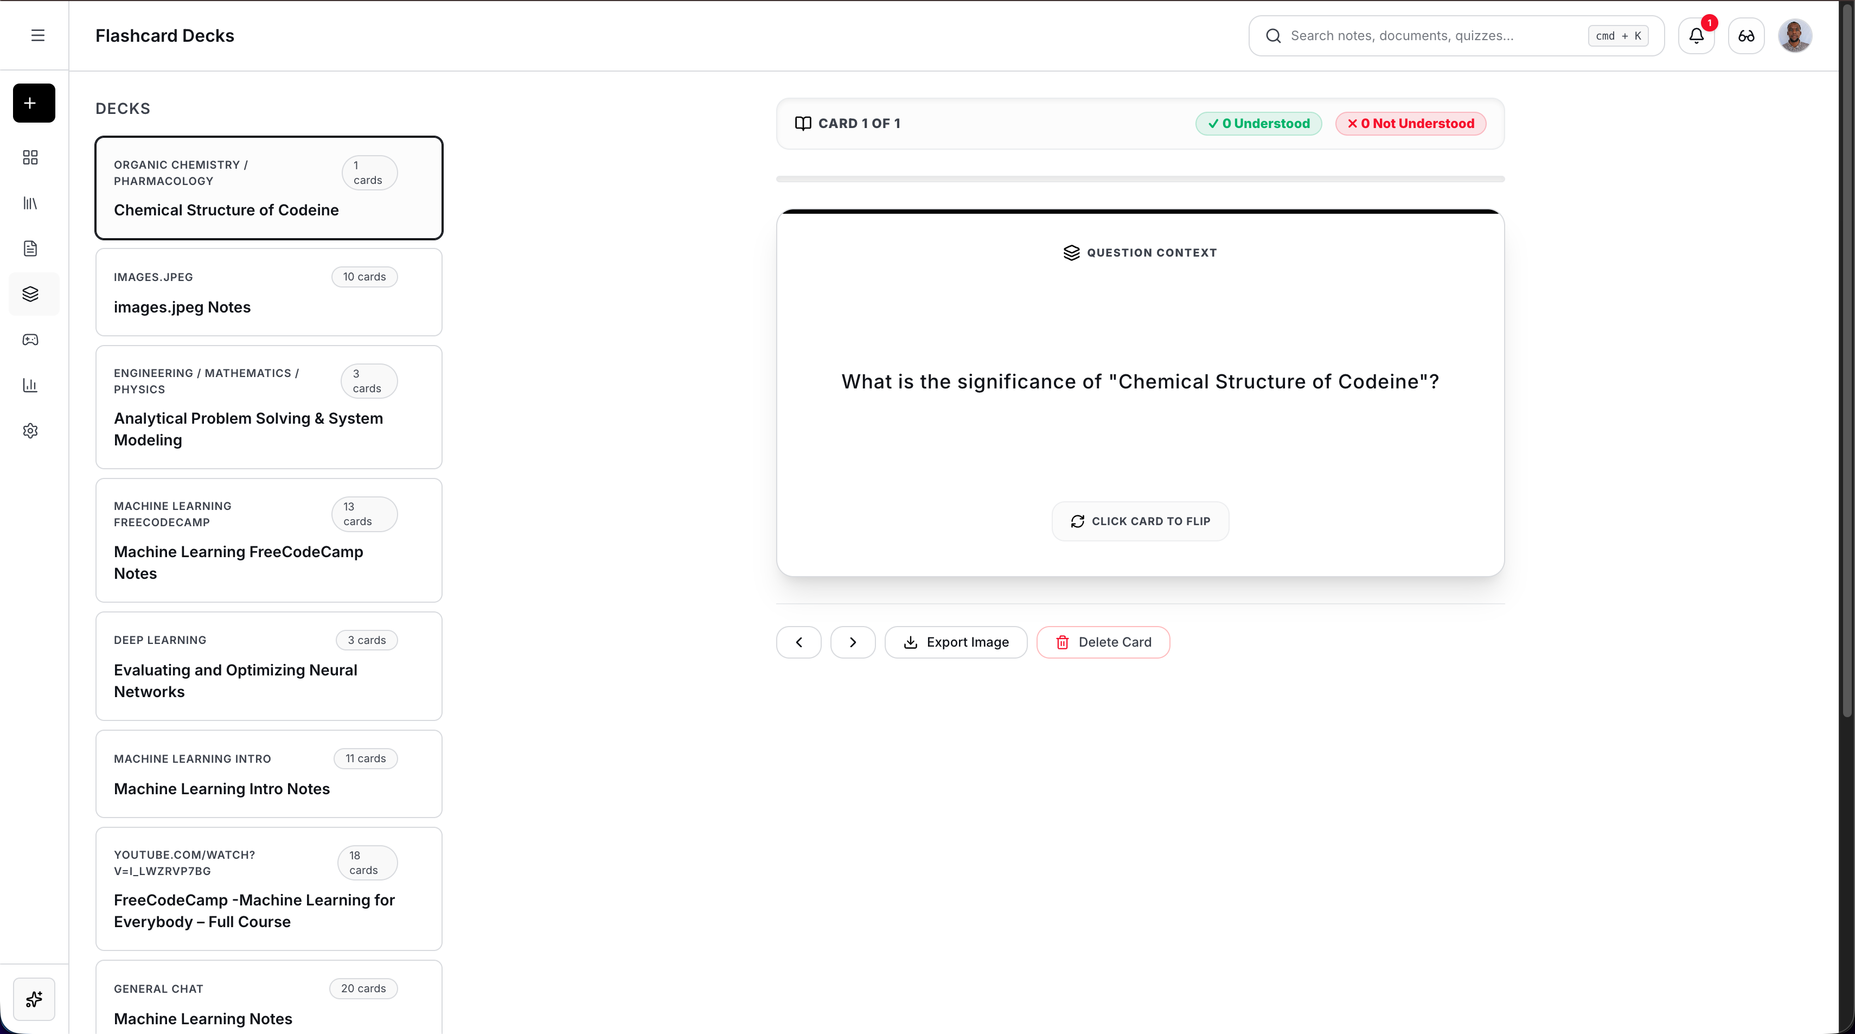The width and height of the screenshot is (1855, 1034).
Task: Click the Export Image button
Action: click(956, 642)
